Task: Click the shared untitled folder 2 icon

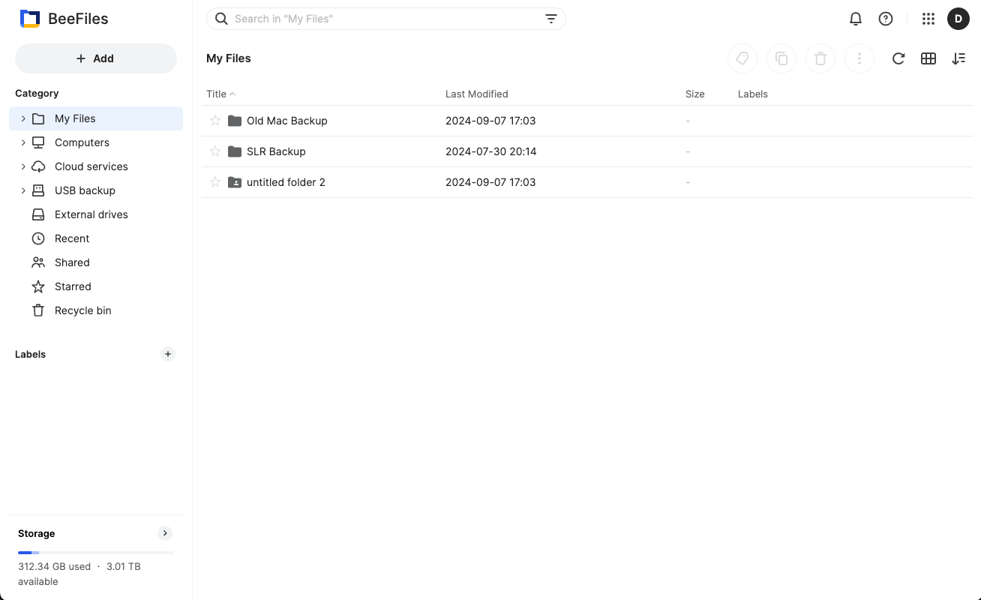Action: point(235,182)
